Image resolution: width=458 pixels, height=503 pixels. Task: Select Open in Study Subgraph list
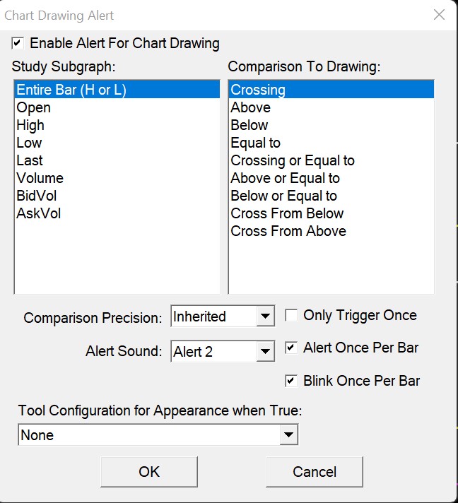[x=117, y=107]
